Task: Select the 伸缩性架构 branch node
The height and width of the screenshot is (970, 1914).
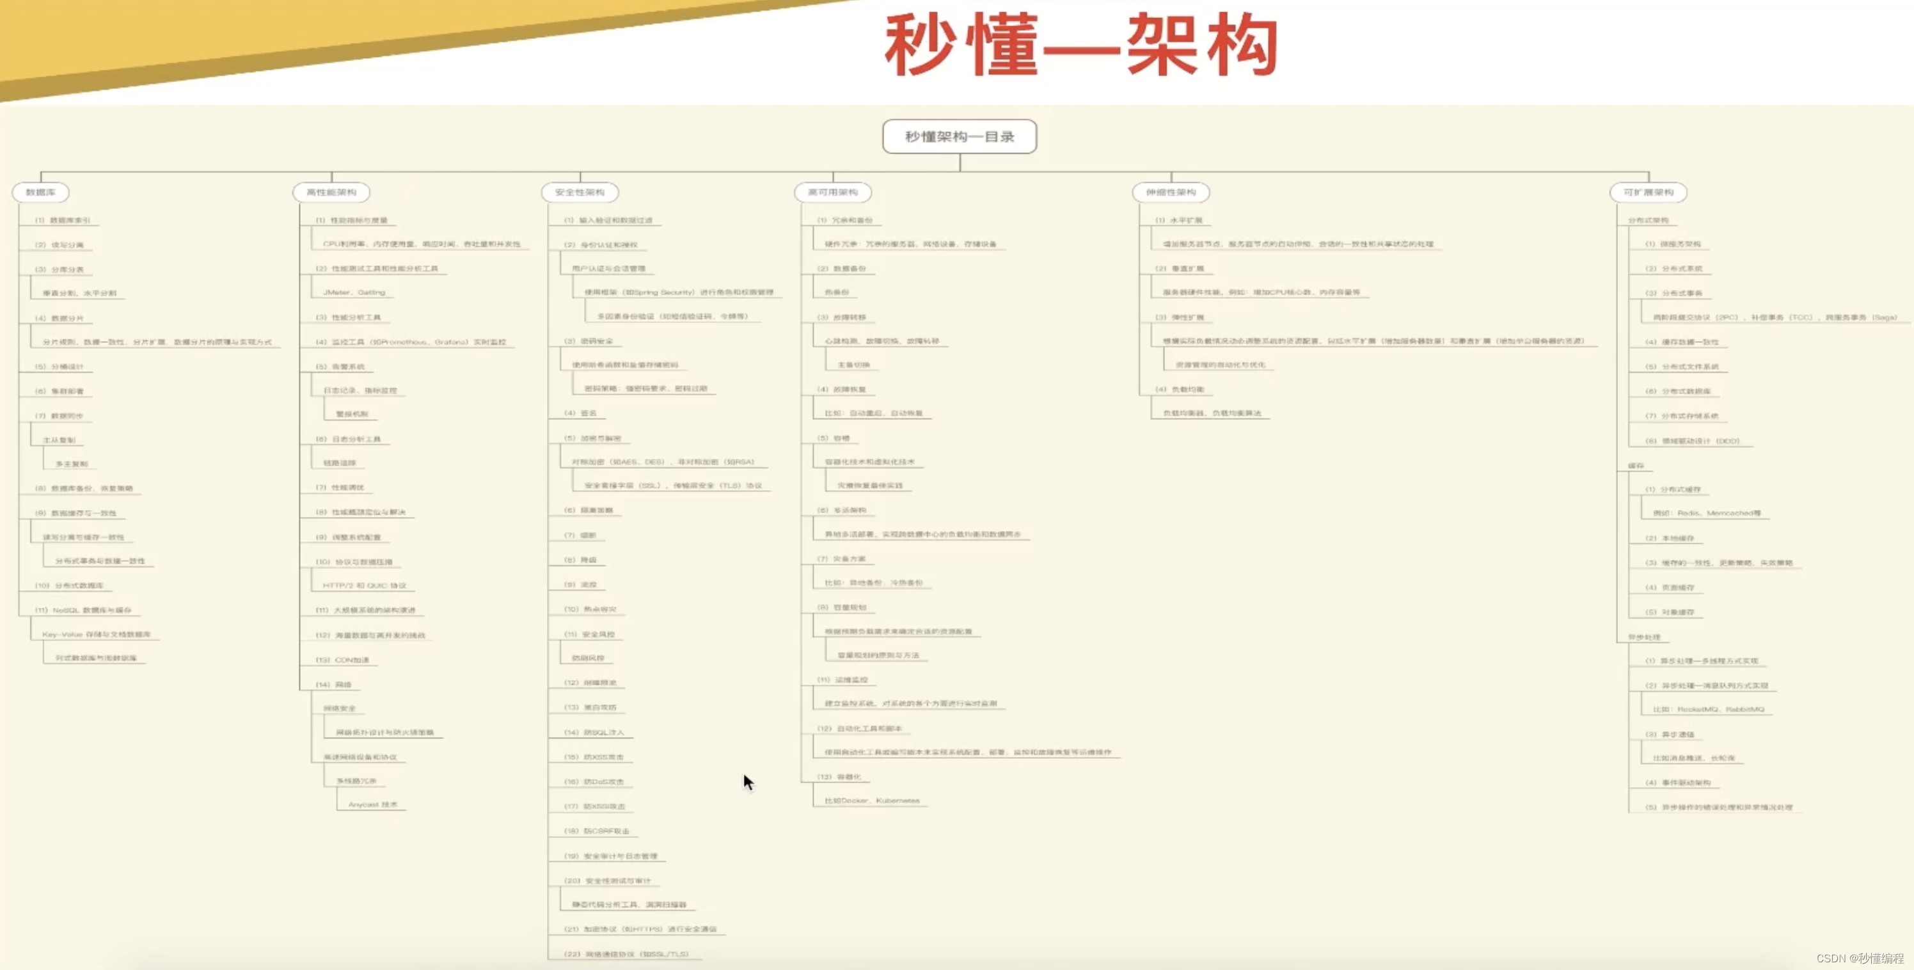Action: (x=1171, y=193)
